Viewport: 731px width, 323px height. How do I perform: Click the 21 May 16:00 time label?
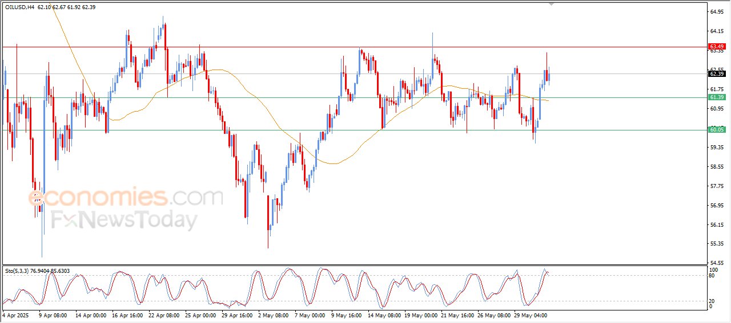pyautogui.click(x=456, y=314)
